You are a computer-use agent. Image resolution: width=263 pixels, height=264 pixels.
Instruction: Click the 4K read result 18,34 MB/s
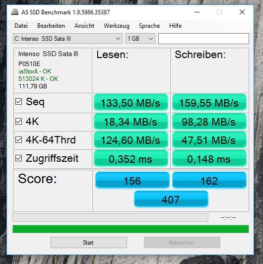coord(131,122)
